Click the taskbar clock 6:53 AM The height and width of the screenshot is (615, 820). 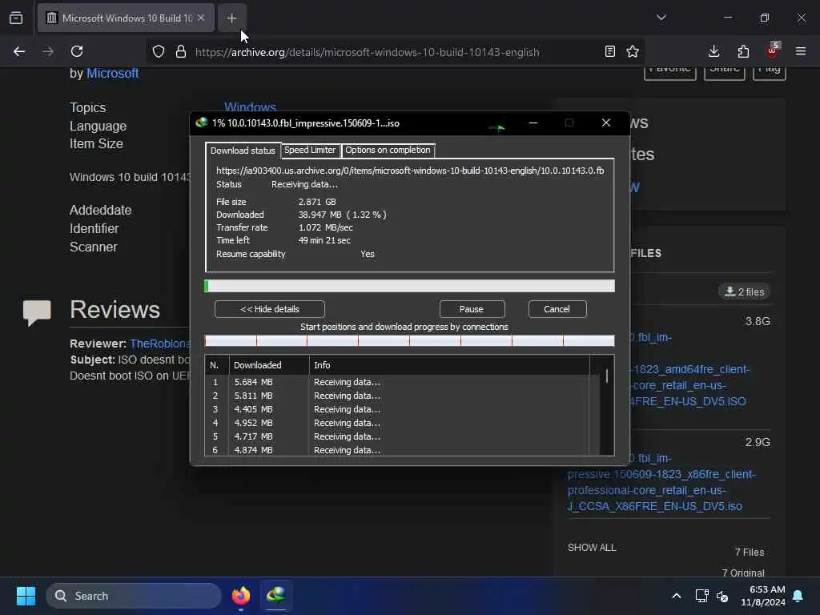tap(763, 596)
